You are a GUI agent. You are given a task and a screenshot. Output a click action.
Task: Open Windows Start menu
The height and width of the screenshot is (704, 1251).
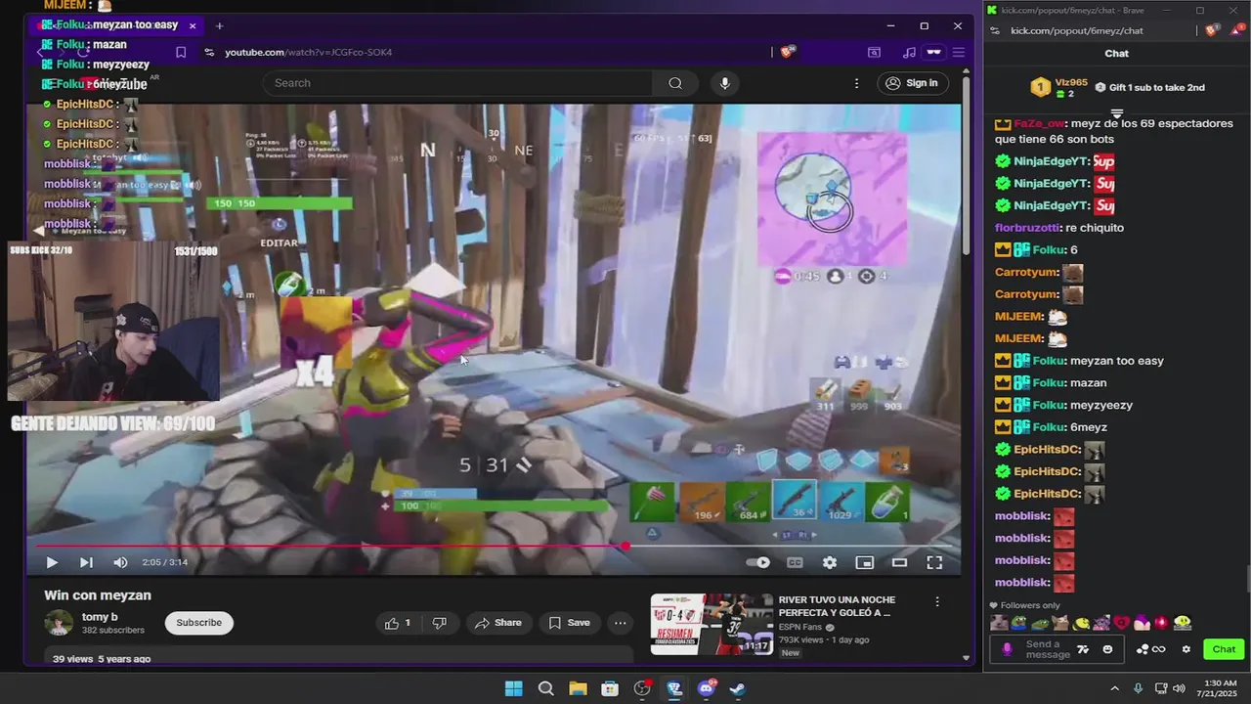click(513, 688)
